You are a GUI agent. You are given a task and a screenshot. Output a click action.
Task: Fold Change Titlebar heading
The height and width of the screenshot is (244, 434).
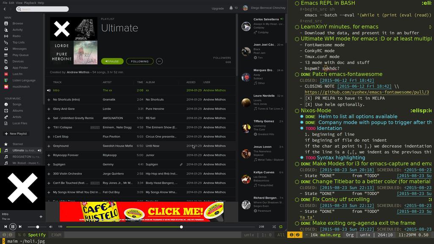pos(297,182)
